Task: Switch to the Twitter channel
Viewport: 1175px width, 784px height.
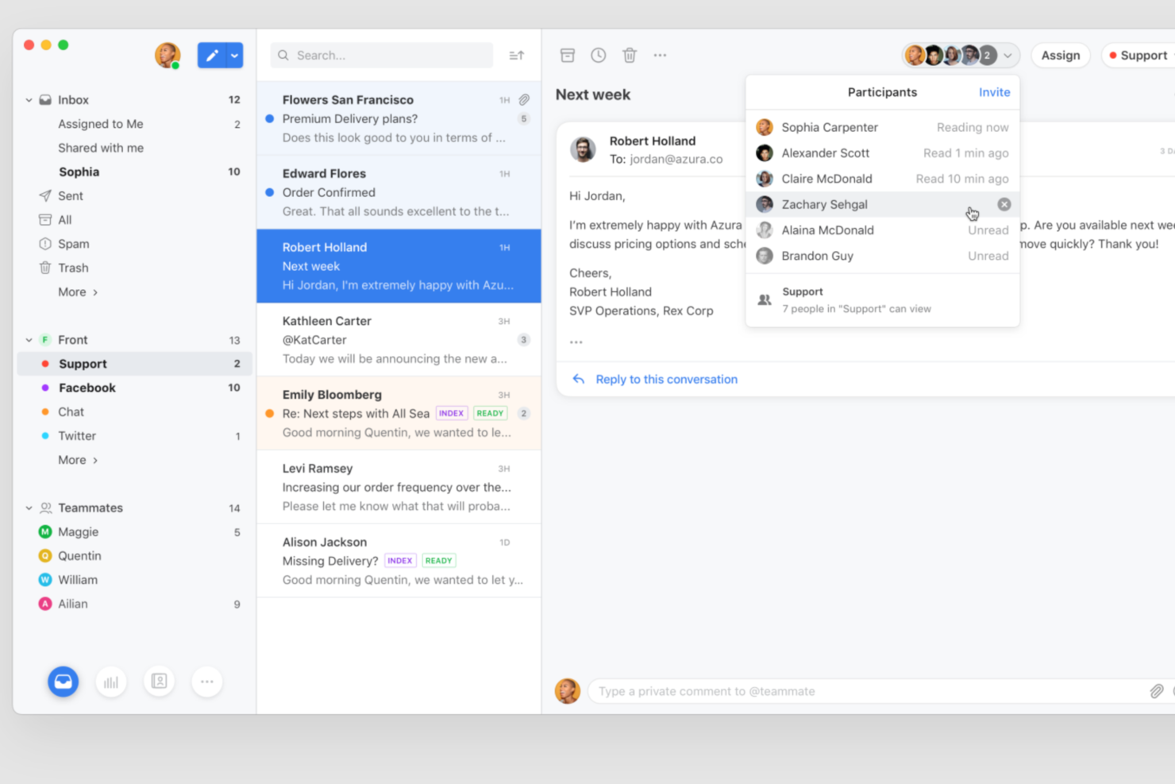Action: click(x=76, y=435)
